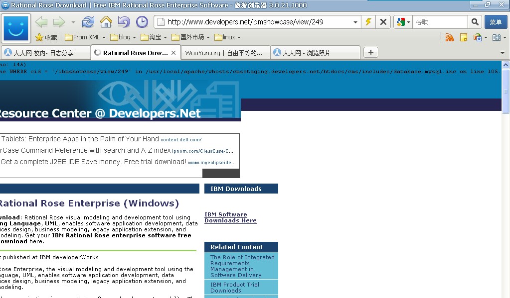Click the IBM Downloads section header
Screen dimensions: 510x298
[x=241, y=189]
